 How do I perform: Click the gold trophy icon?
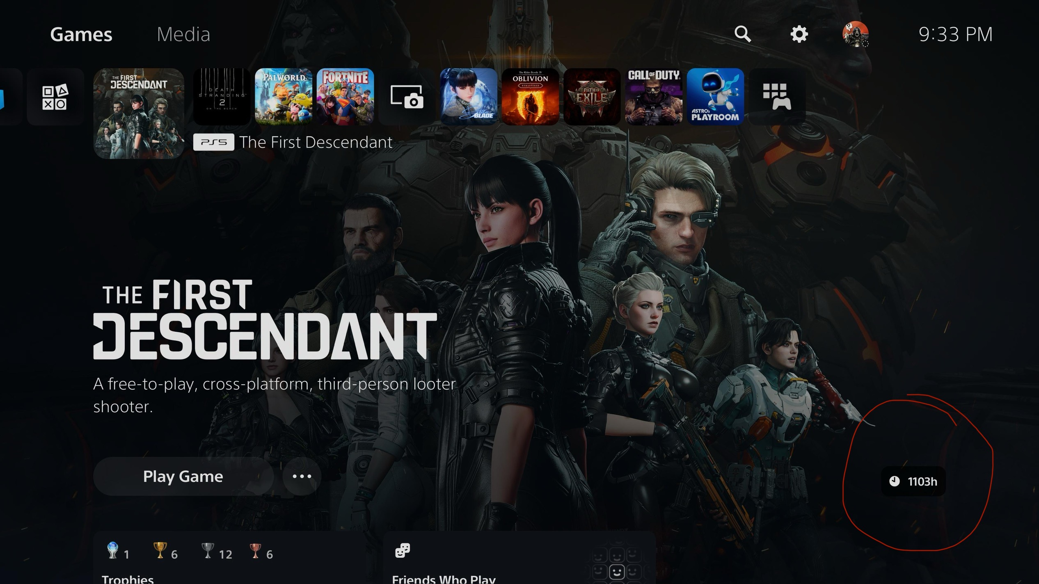(160, 551)
